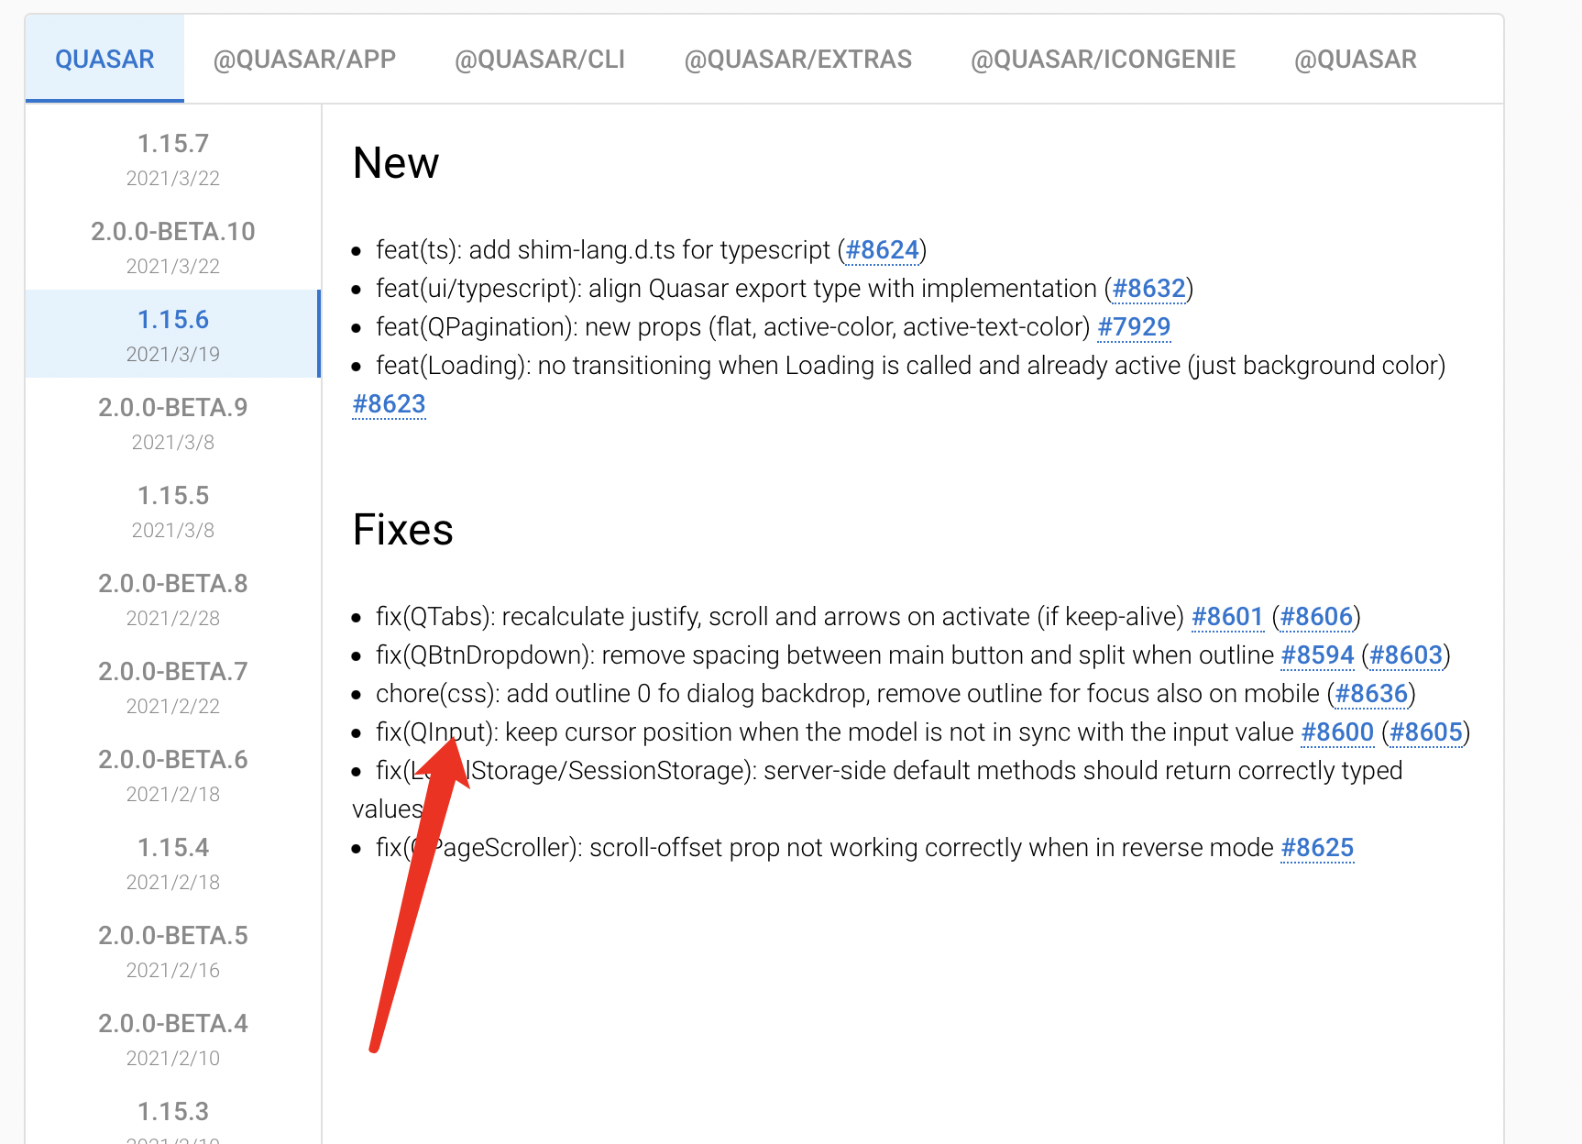Select the @QUASAR/EXTRAS tab

[796, 59]
